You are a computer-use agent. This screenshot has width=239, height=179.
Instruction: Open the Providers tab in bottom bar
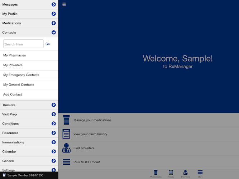(185, 174)
